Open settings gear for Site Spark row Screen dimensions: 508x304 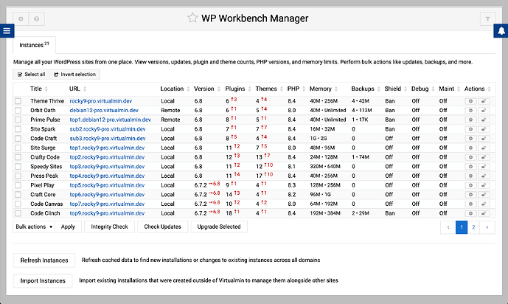[x=470, y=129]
